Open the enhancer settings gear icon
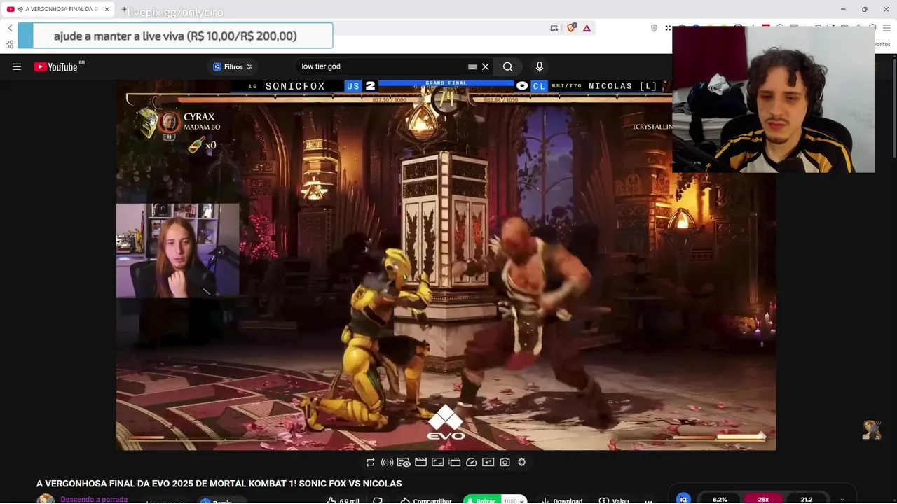Screen dimensions: 897x504 521,462
